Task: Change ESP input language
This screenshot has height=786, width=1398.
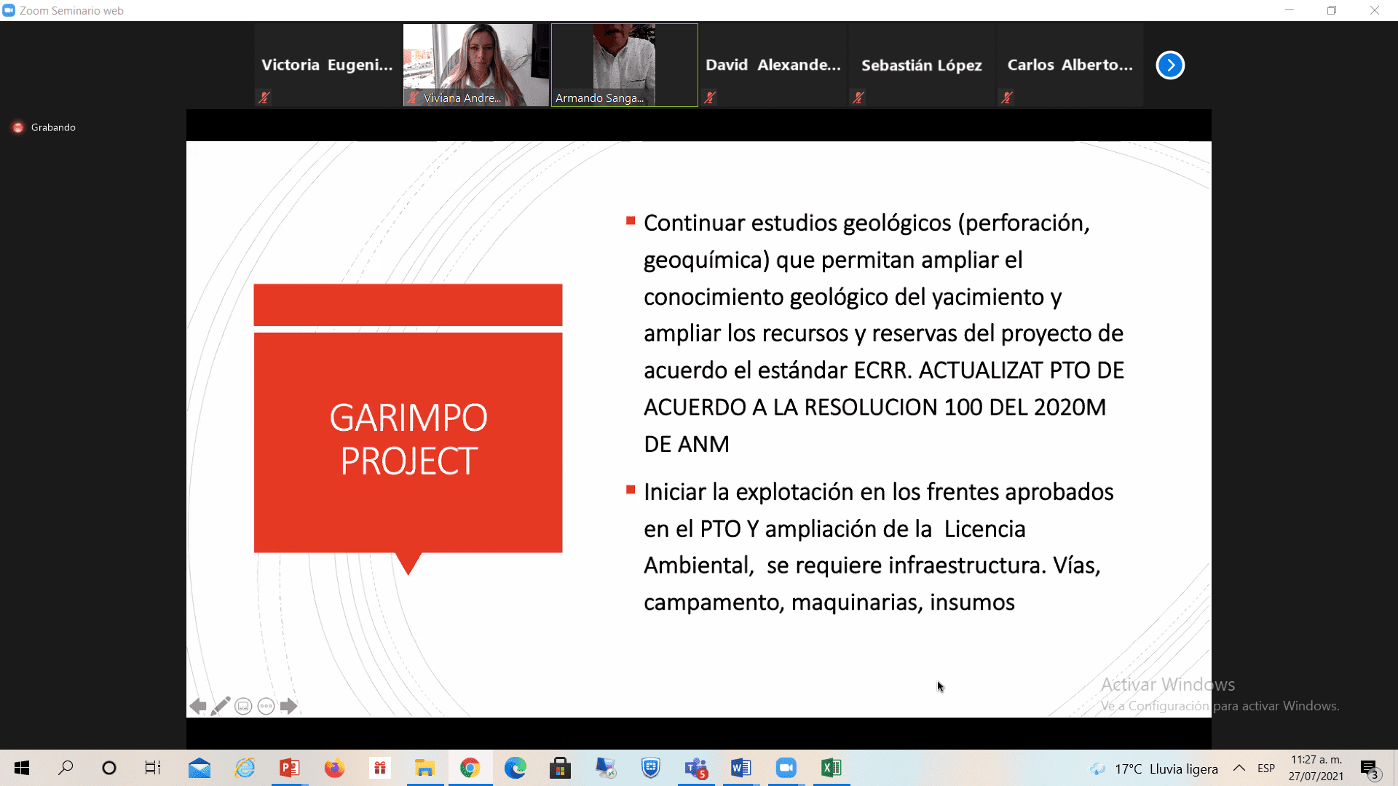Action: (1266, 768)
